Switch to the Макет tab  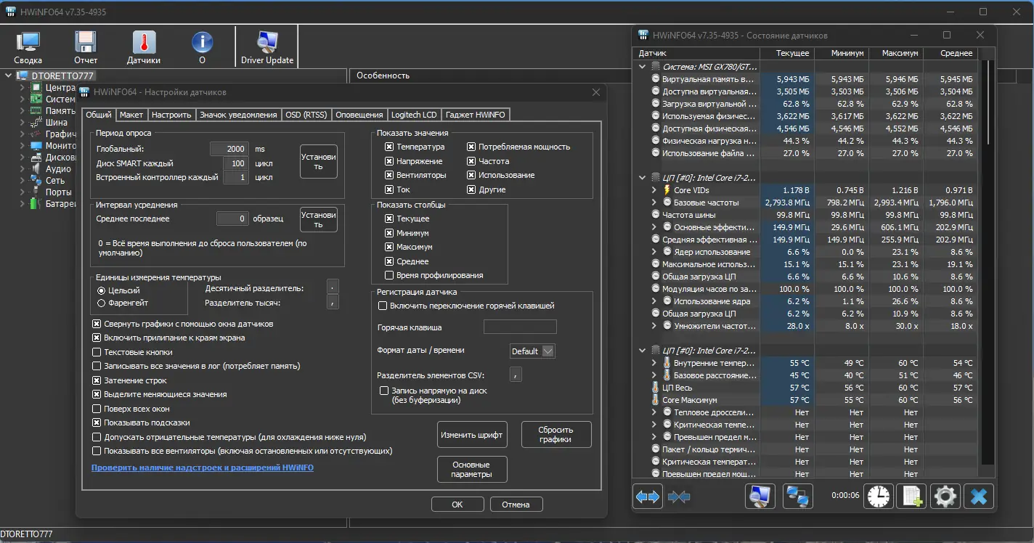tap(131, 115)
